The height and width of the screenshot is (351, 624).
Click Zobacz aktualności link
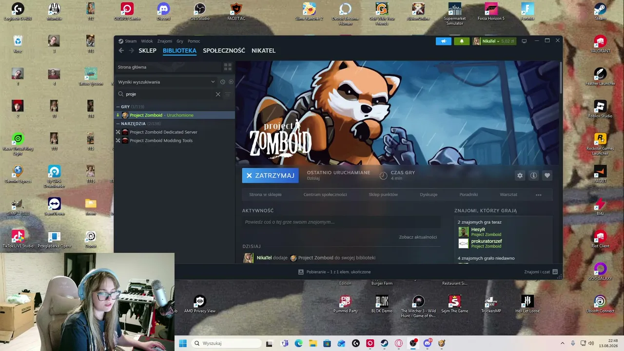pyautogui.click(x=418, y=237)
